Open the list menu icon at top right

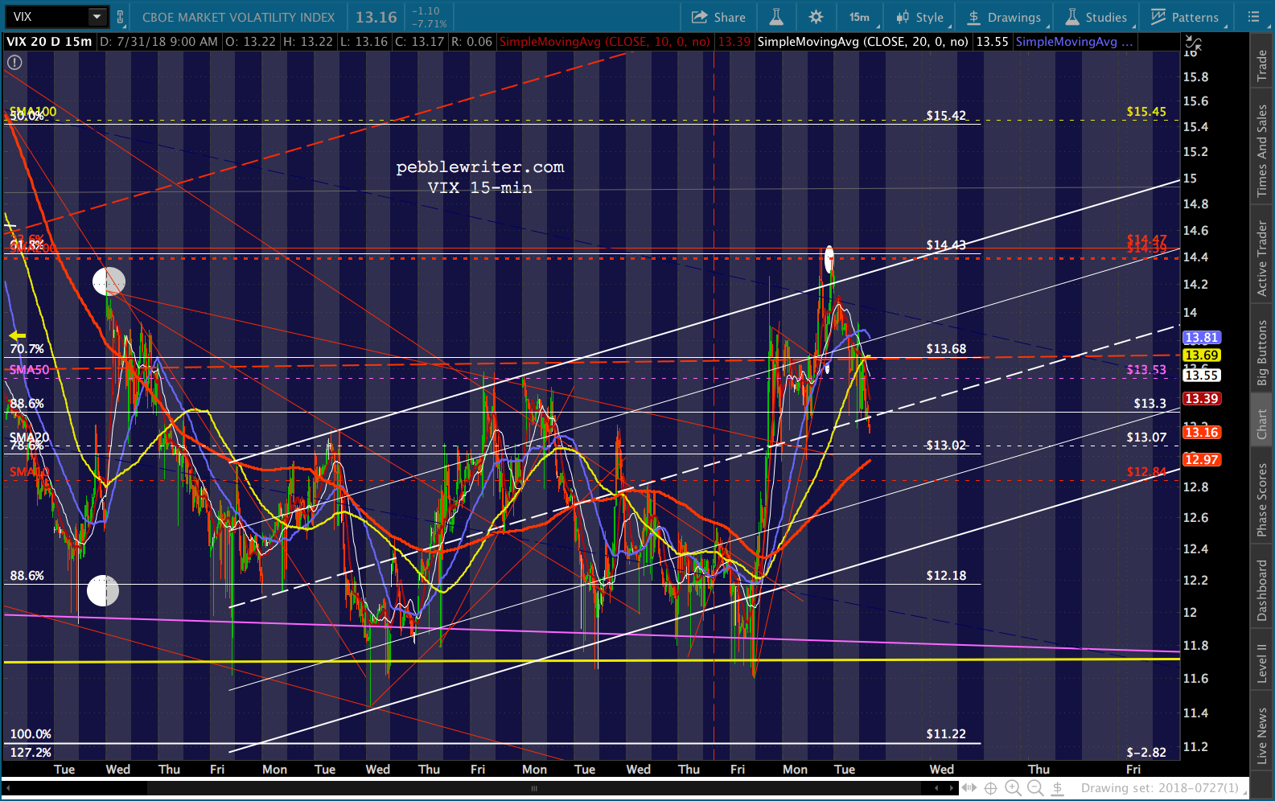point(1253,17)
